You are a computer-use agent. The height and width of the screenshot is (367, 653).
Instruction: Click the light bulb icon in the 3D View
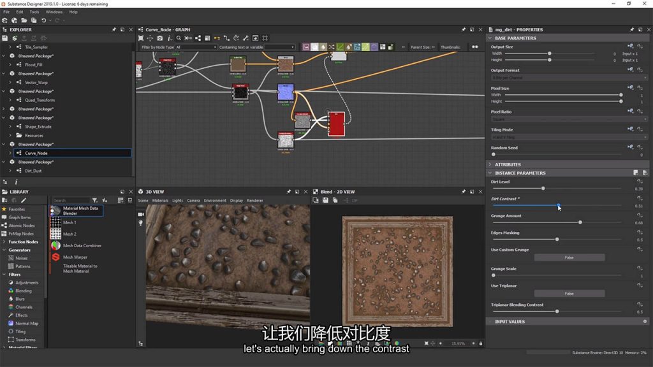point(141,223)
